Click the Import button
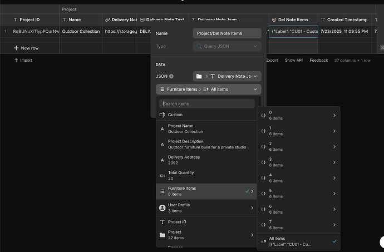 click(x=23, y=60)
